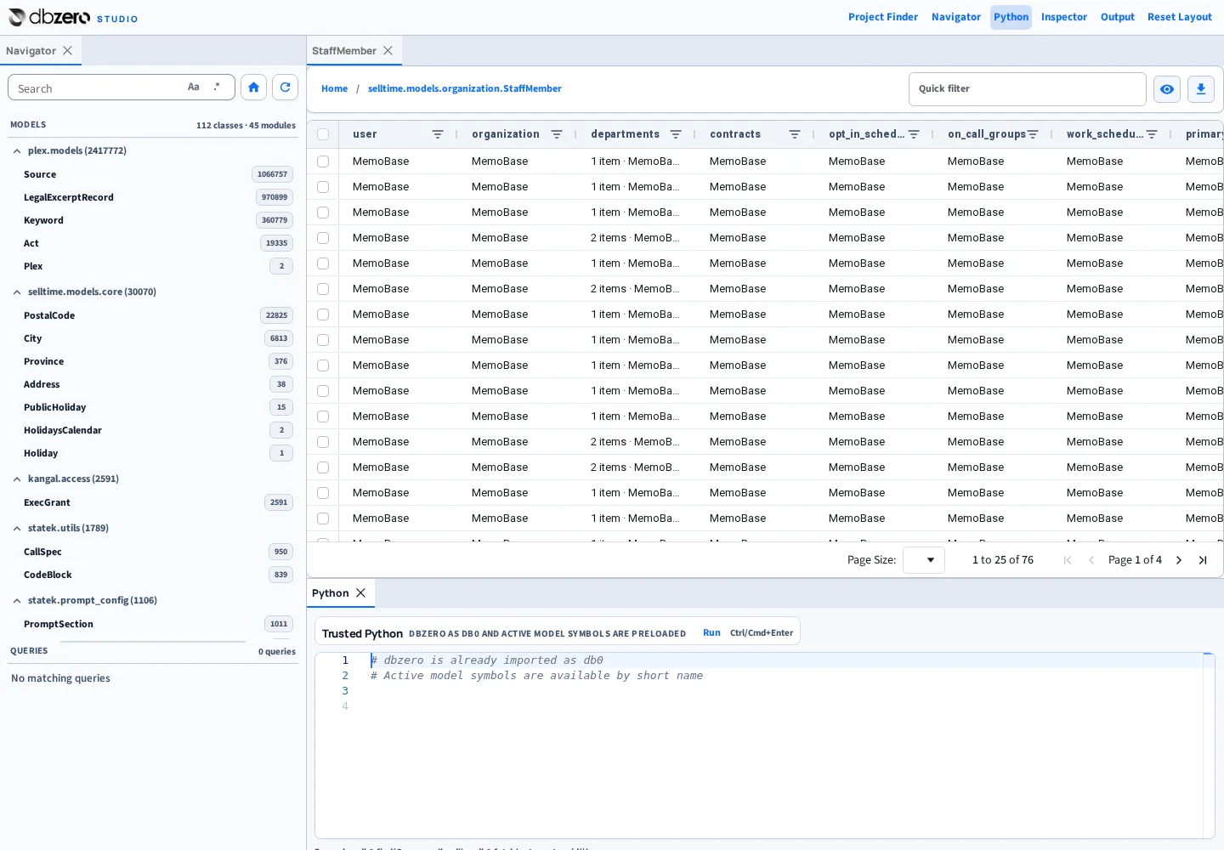The height and width of the screenshot is (850, 1224).
Task: Toggle match case search option
Action: (194, 87)
